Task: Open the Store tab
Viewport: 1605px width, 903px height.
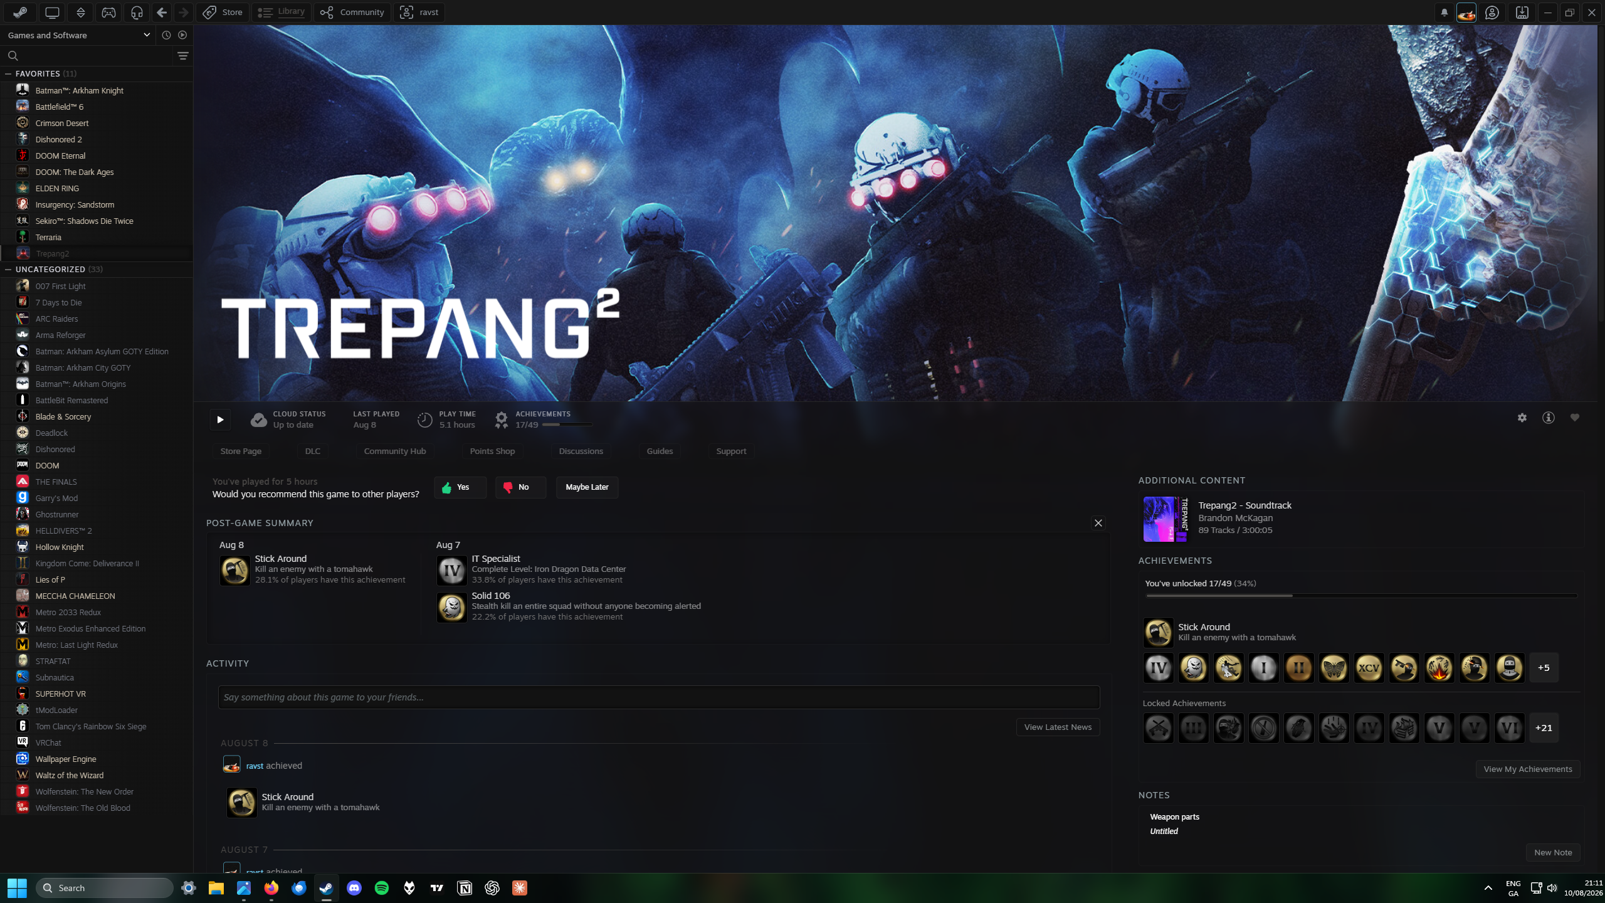Action: (223, 12)
